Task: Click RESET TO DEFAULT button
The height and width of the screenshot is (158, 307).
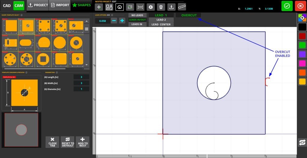Action: coord(68,142)
